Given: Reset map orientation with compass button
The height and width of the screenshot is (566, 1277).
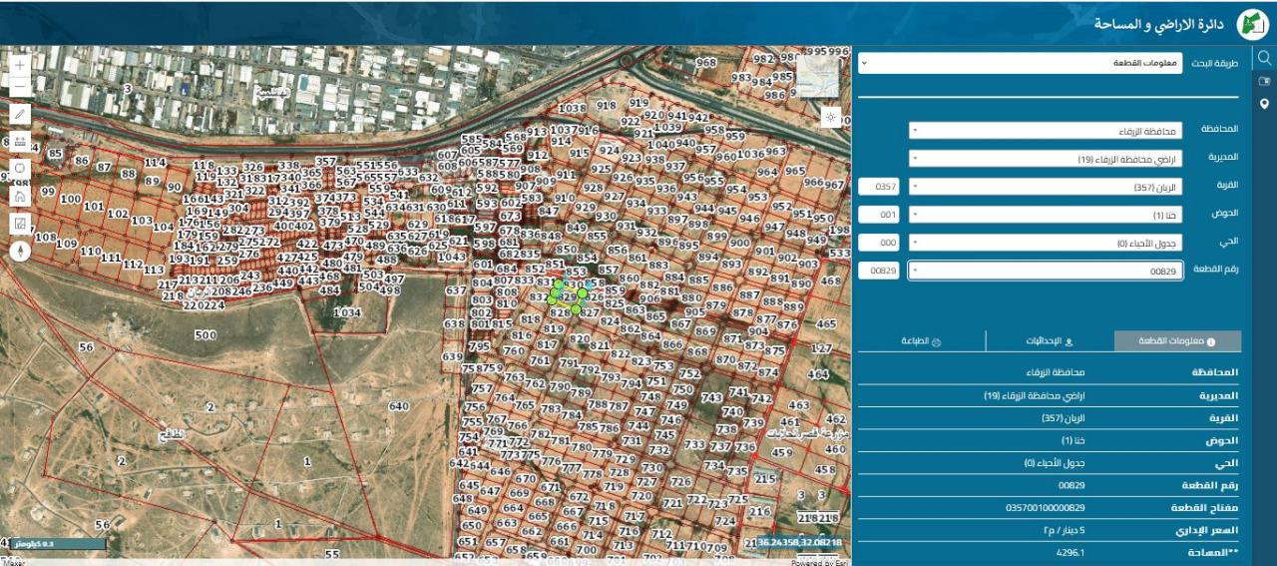Looking at the screenshot, I should (20, 252).
